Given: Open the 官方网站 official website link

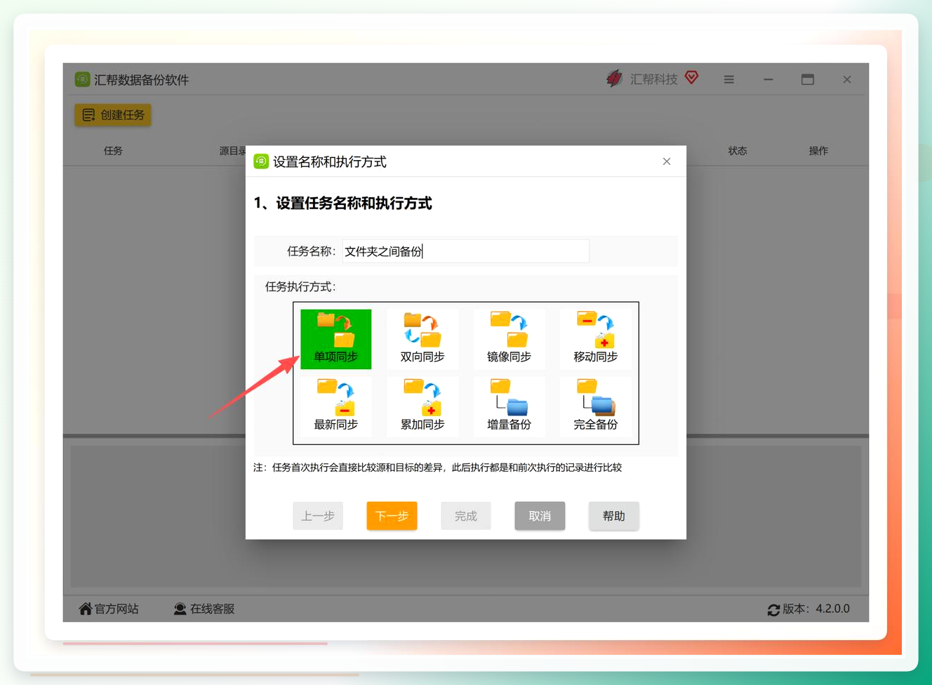Looking at the screenshot, I should pyautogui.click(x=109, y=608).
